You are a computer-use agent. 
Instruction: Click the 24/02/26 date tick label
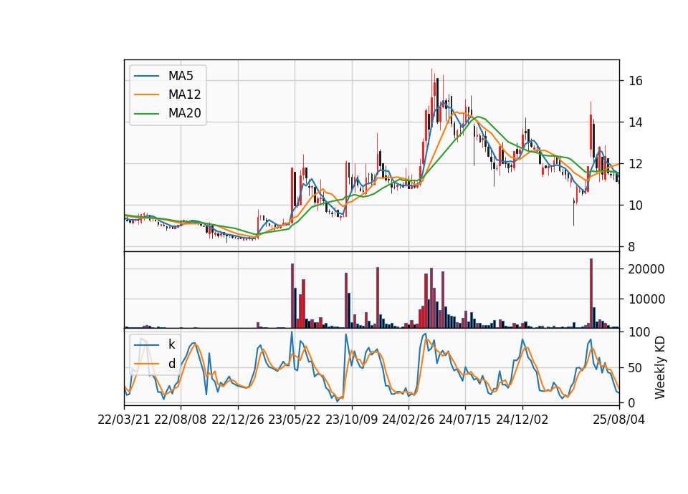coord(408,420)
